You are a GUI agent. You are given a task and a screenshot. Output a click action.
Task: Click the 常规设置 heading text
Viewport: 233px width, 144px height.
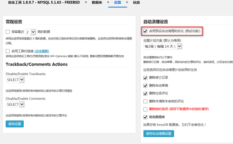click(14, 22)
